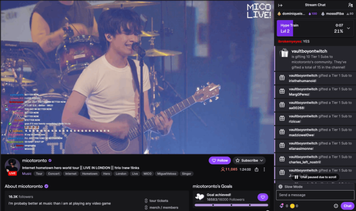Select the Live tag
356x211 pixels.
[135, 174]
